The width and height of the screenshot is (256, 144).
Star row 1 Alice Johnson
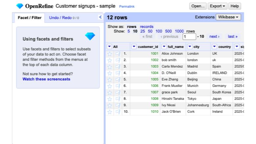(110, 54)
